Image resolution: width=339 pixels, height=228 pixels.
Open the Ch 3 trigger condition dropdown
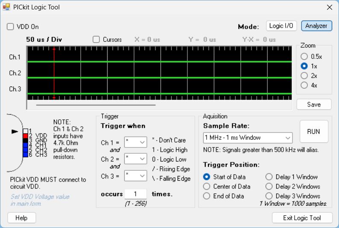(135, 176)
